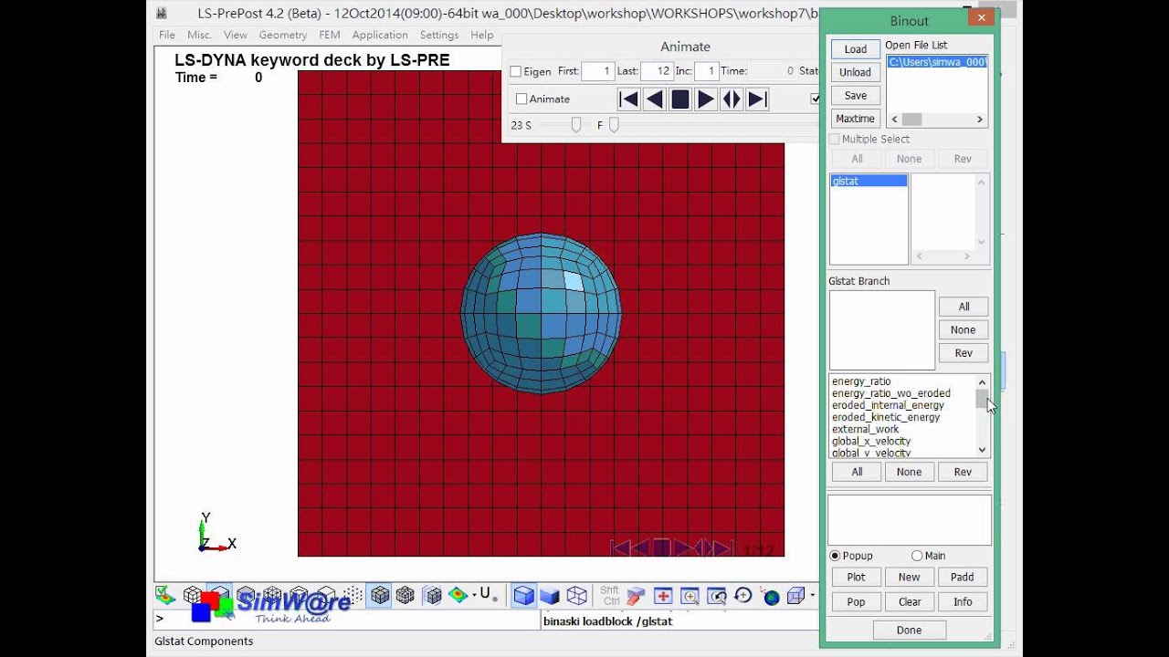Click the Padd button
The height and width of the screenshot is (657, 1169).
[x=962, y=577]
